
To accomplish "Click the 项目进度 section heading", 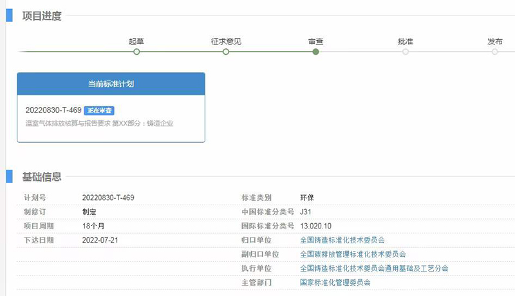I will click(x=42, y=16).
